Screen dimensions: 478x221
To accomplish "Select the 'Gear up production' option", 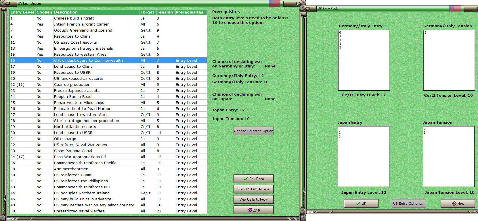I will coord(108,84).
